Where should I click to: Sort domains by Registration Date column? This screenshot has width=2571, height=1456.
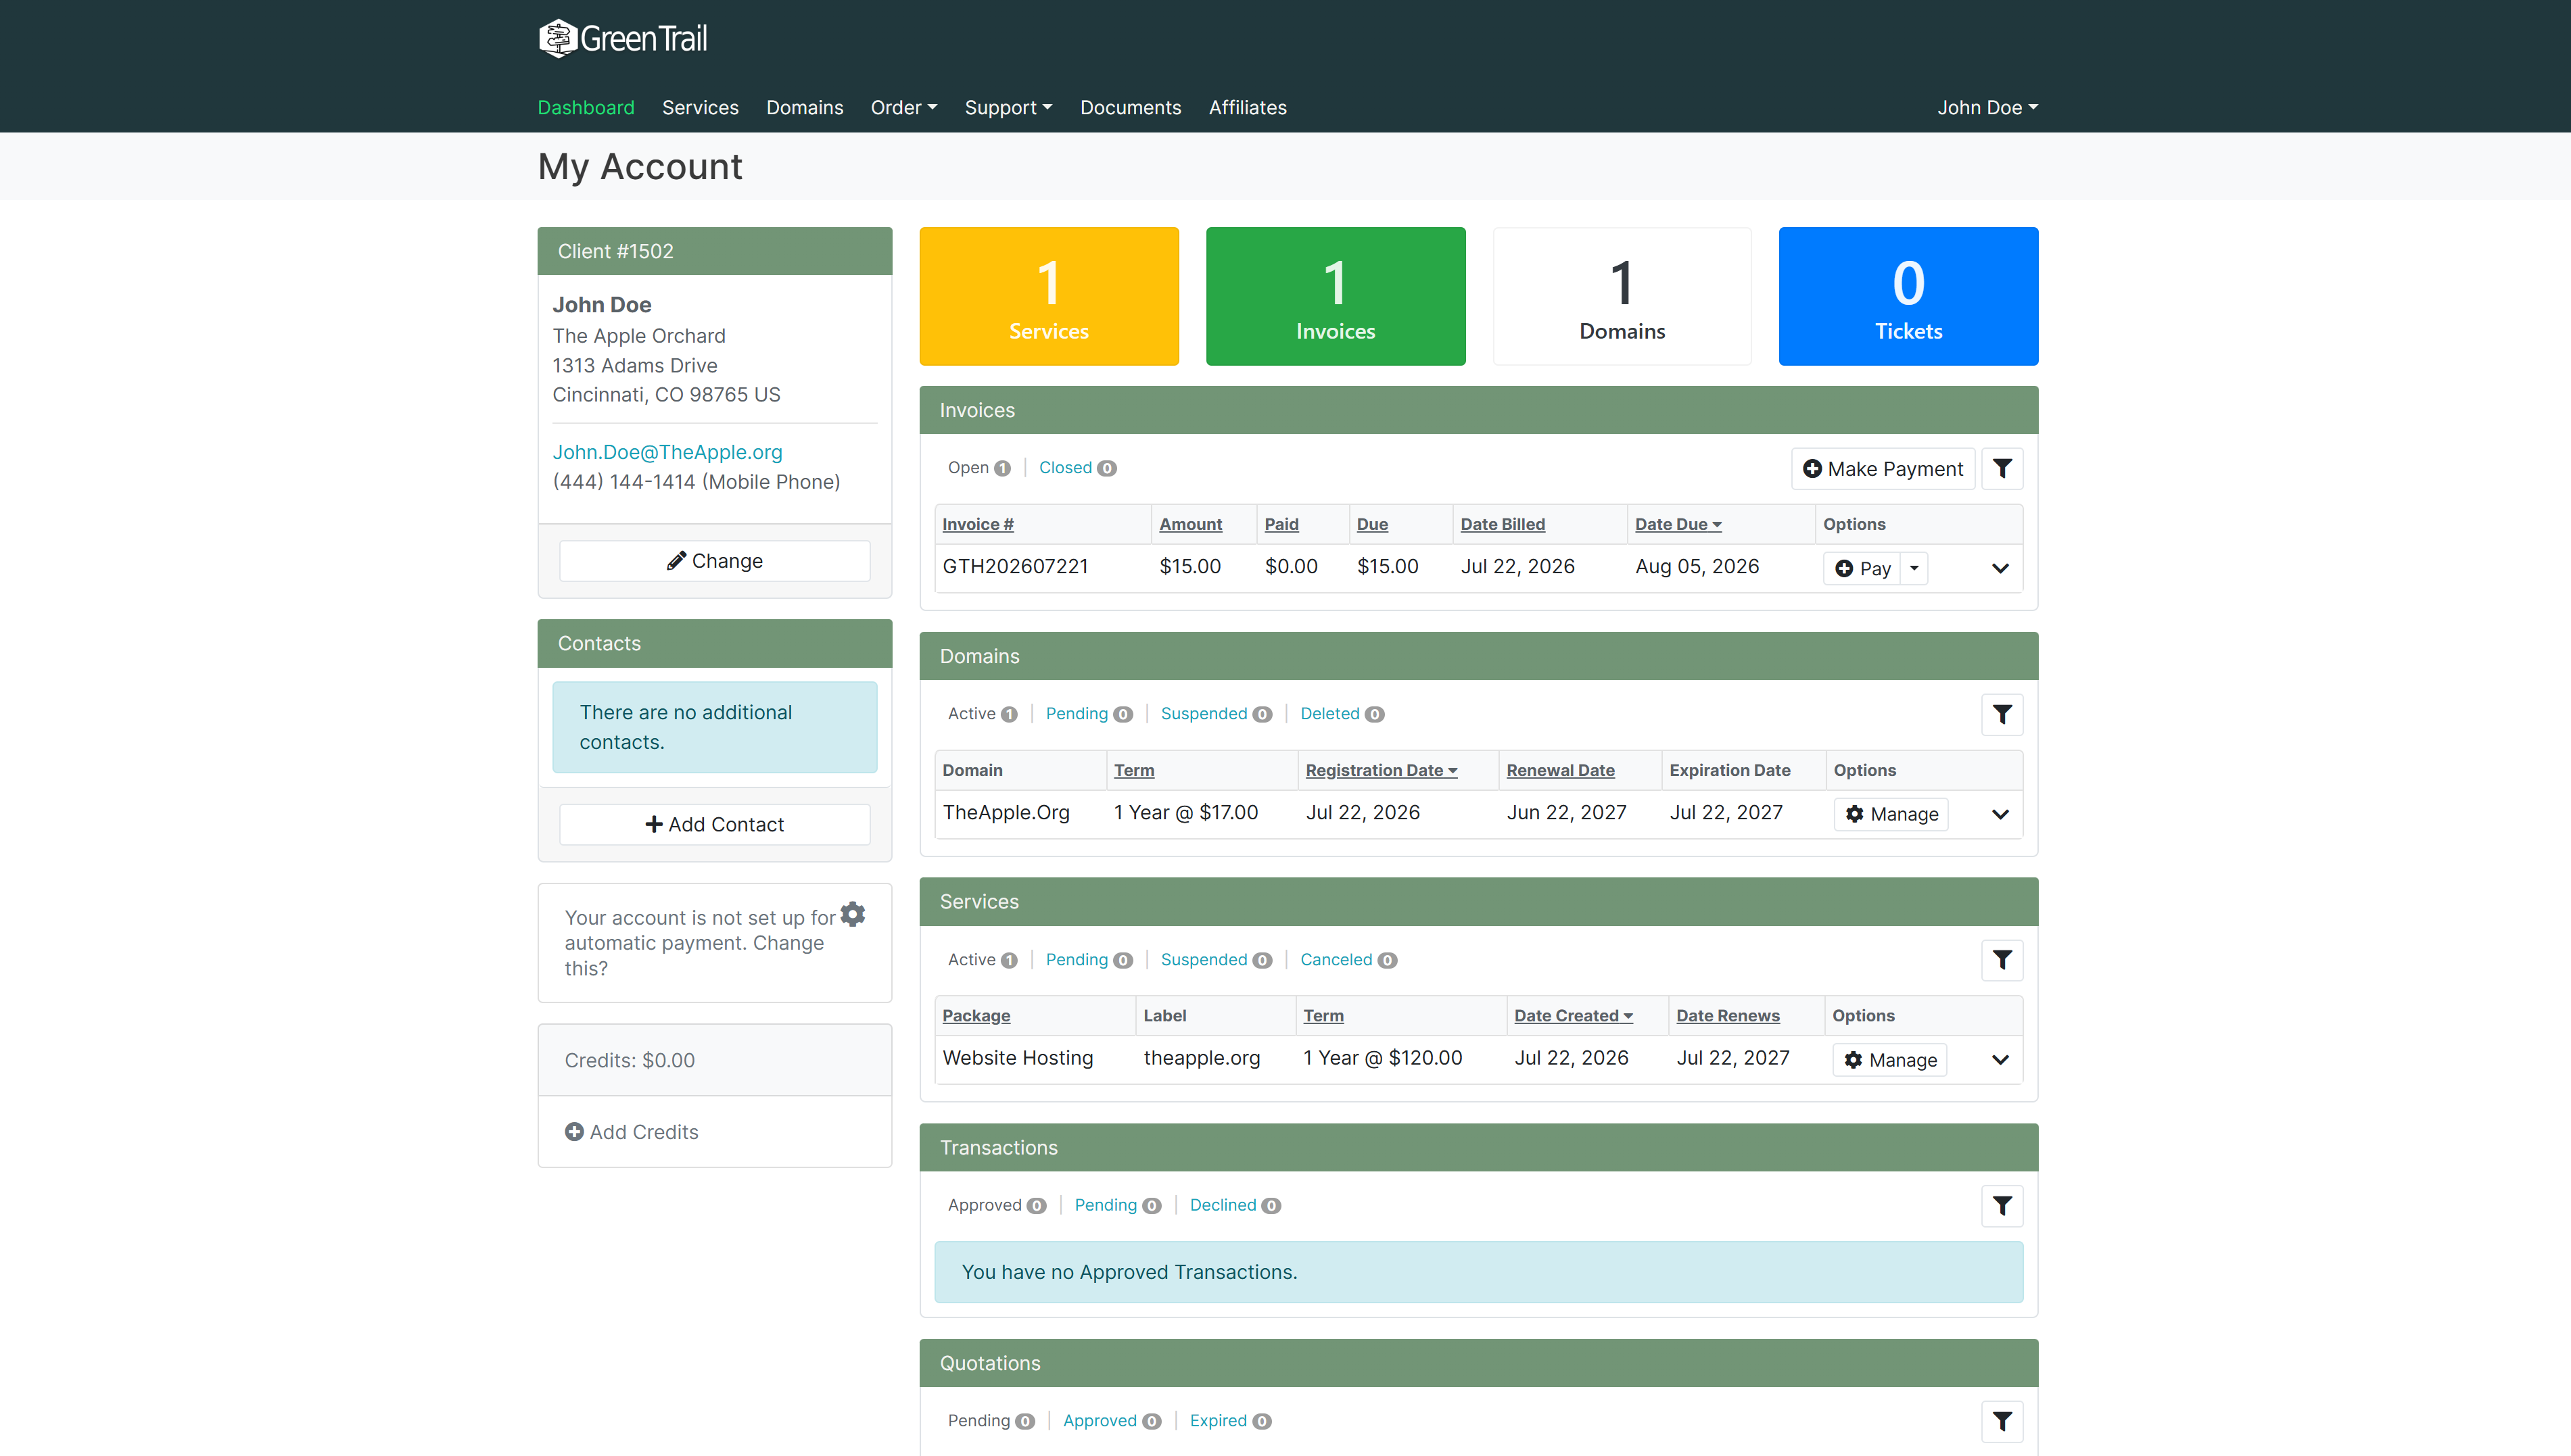click(x=1381, y=770)
